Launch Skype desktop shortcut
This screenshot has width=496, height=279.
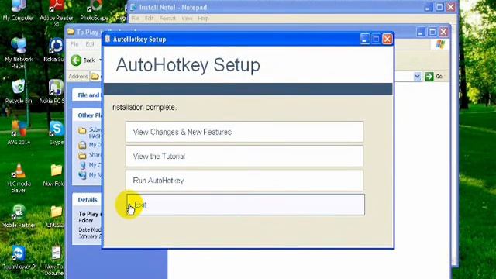57,133
